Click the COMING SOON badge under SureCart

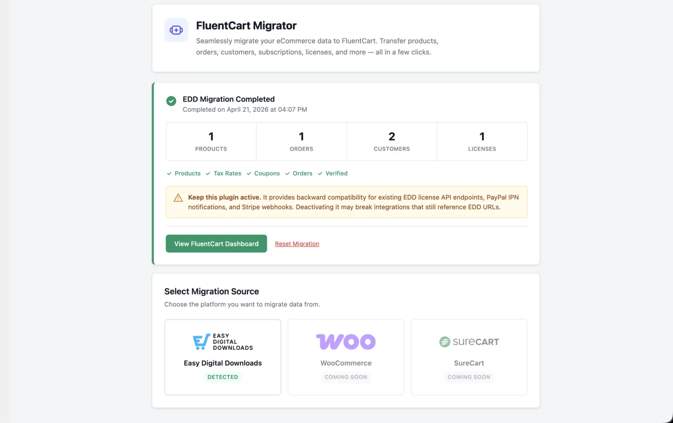tap(469, 377)
